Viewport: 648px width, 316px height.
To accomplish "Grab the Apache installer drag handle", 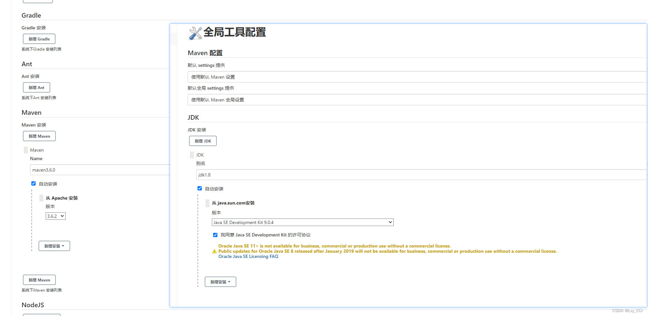I will tap(41, 198).
